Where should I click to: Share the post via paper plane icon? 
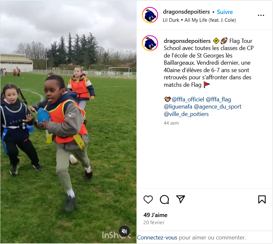[x=180, y=199]
